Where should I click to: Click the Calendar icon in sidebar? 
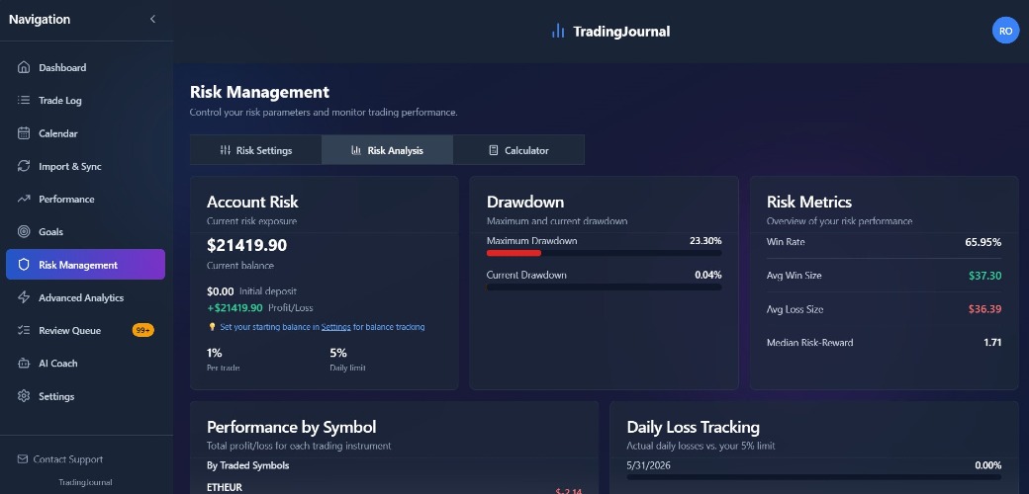click(x=24, y=133)
